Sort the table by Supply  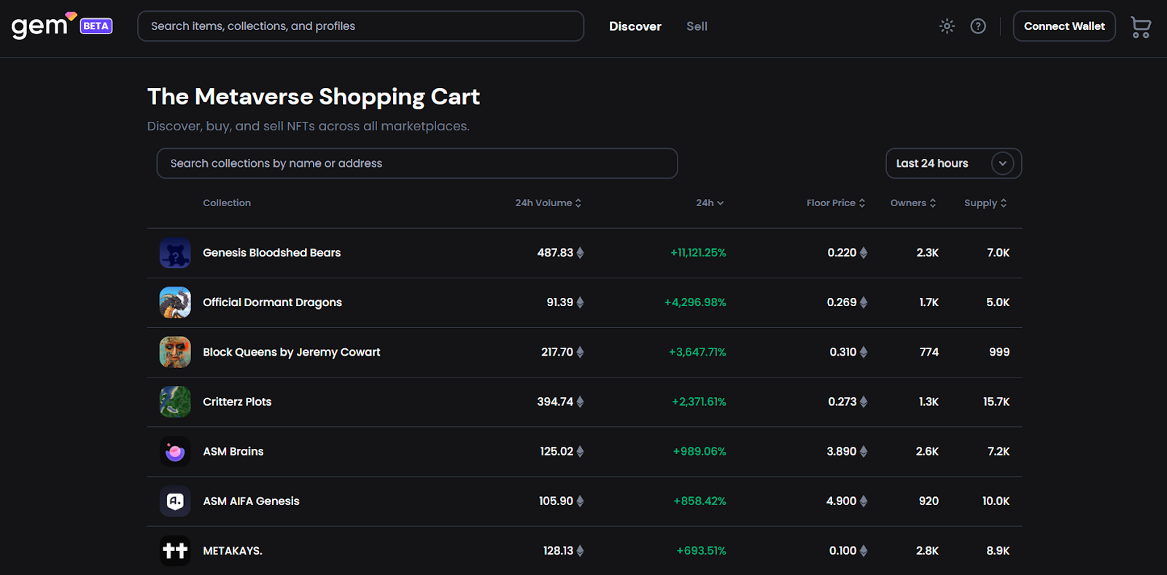[x=985, y=203]
